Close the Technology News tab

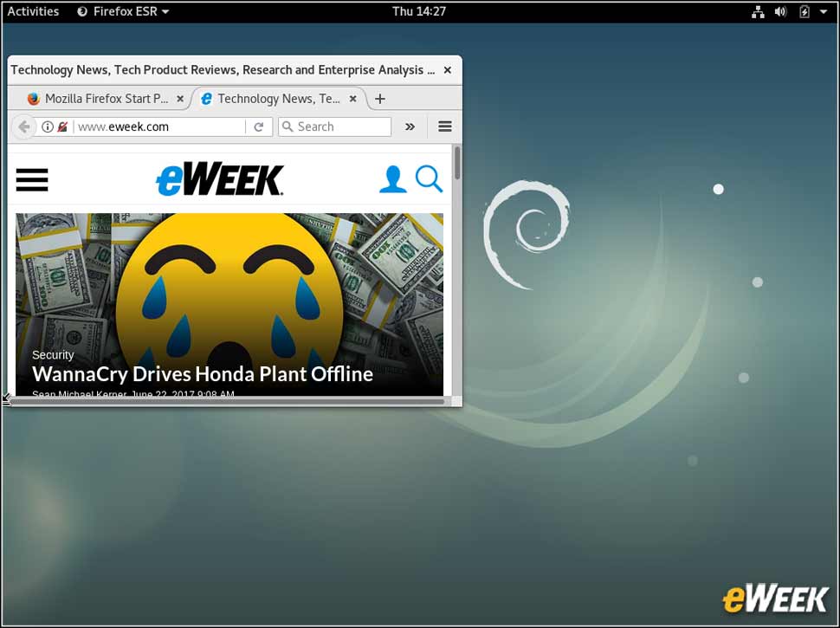(x=352, y=99)
